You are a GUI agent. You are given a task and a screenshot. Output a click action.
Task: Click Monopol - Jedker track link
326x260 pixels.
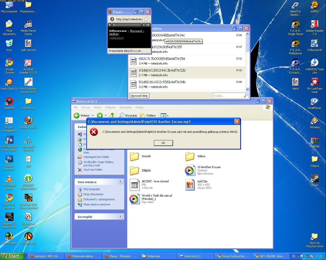pos(127,32)
